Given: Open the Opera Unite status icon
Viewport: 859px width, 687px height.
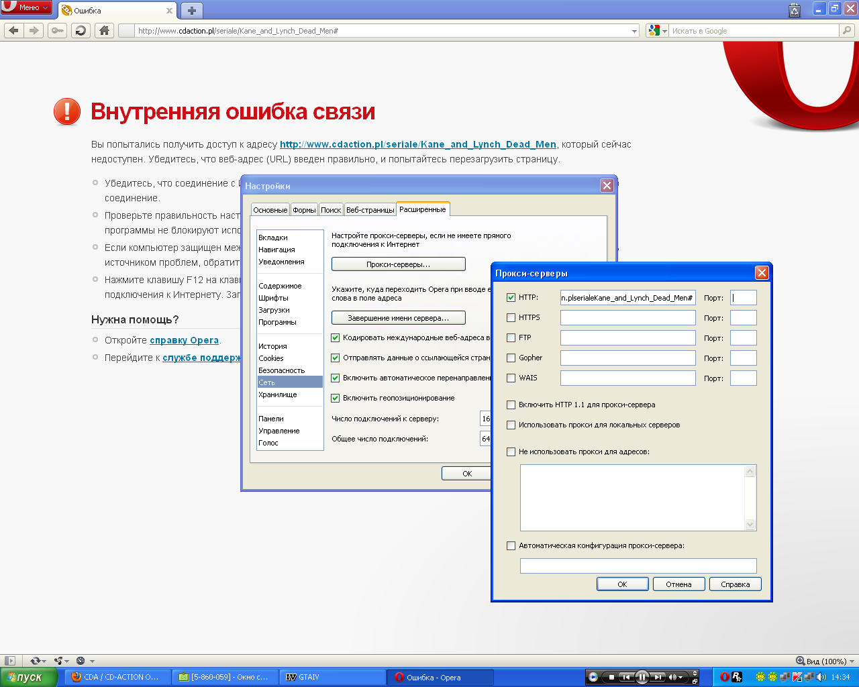Looking at the screenshot, I should click(x=58, y=661).
